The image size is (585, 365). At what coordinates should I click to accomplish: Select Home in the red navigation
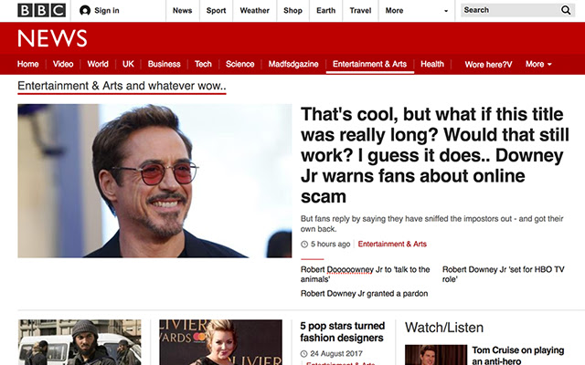28,64
